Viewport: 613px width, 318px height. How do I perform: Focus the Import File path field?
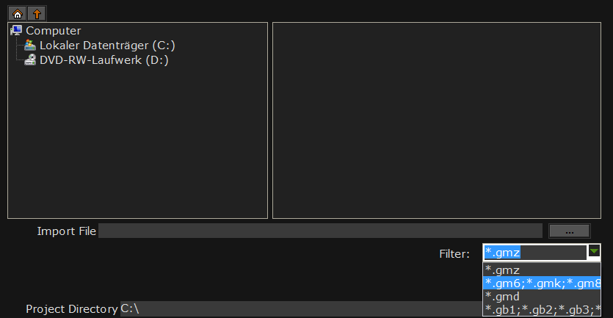tap(320, 231)
